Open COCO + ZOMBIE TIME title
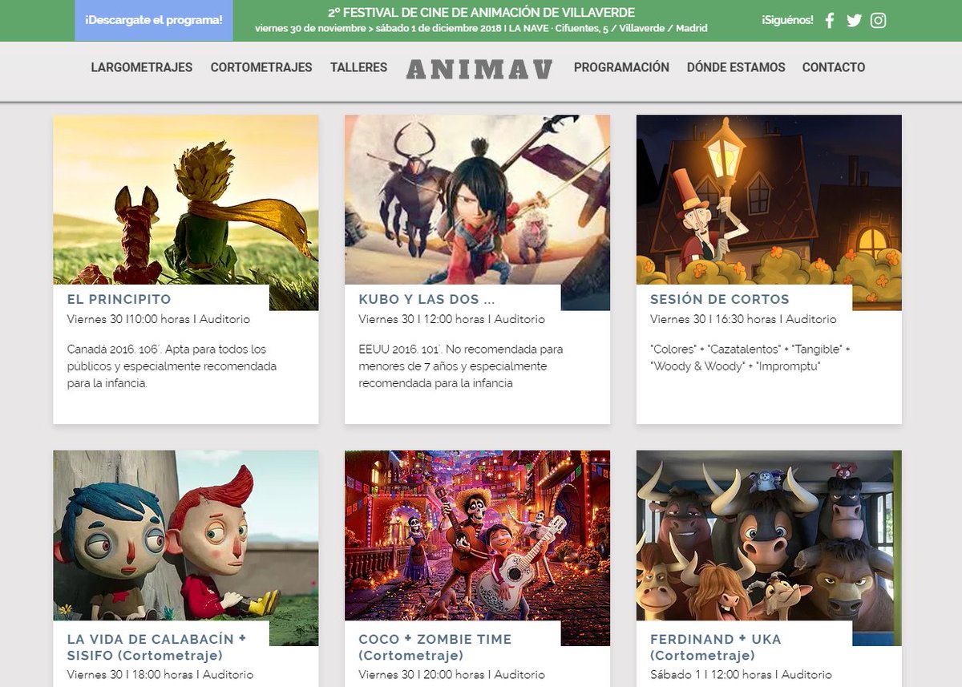This screenshot has width=962, height=687. coord(435,647)
